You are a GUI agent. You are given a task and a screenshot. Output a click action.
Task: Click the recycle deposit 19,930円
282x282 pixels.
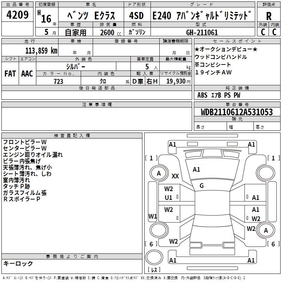pyautogui.click(x=178, y=81)
